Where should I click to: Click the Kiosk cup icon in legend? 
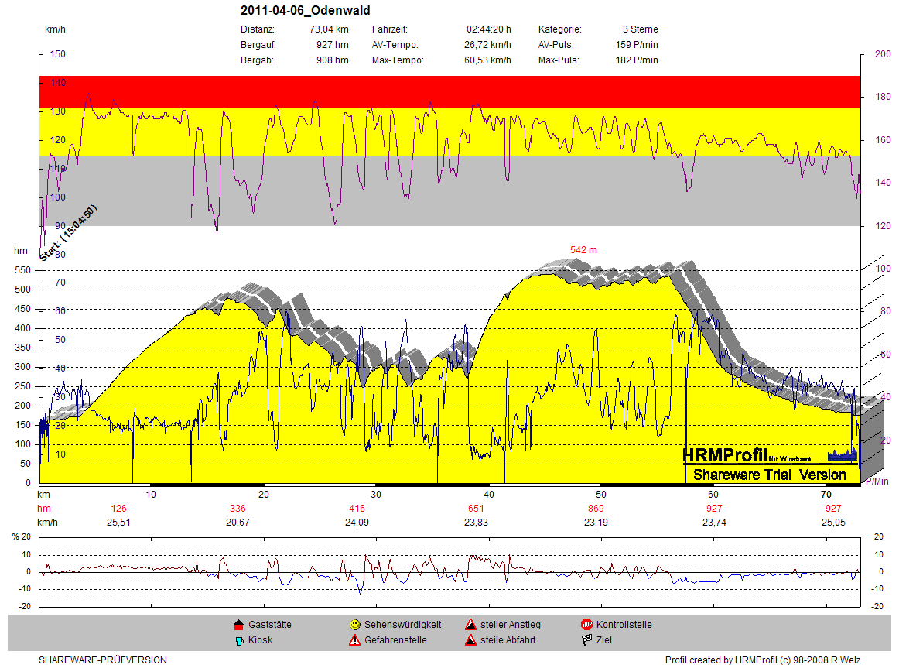click(x=238, y=640)
